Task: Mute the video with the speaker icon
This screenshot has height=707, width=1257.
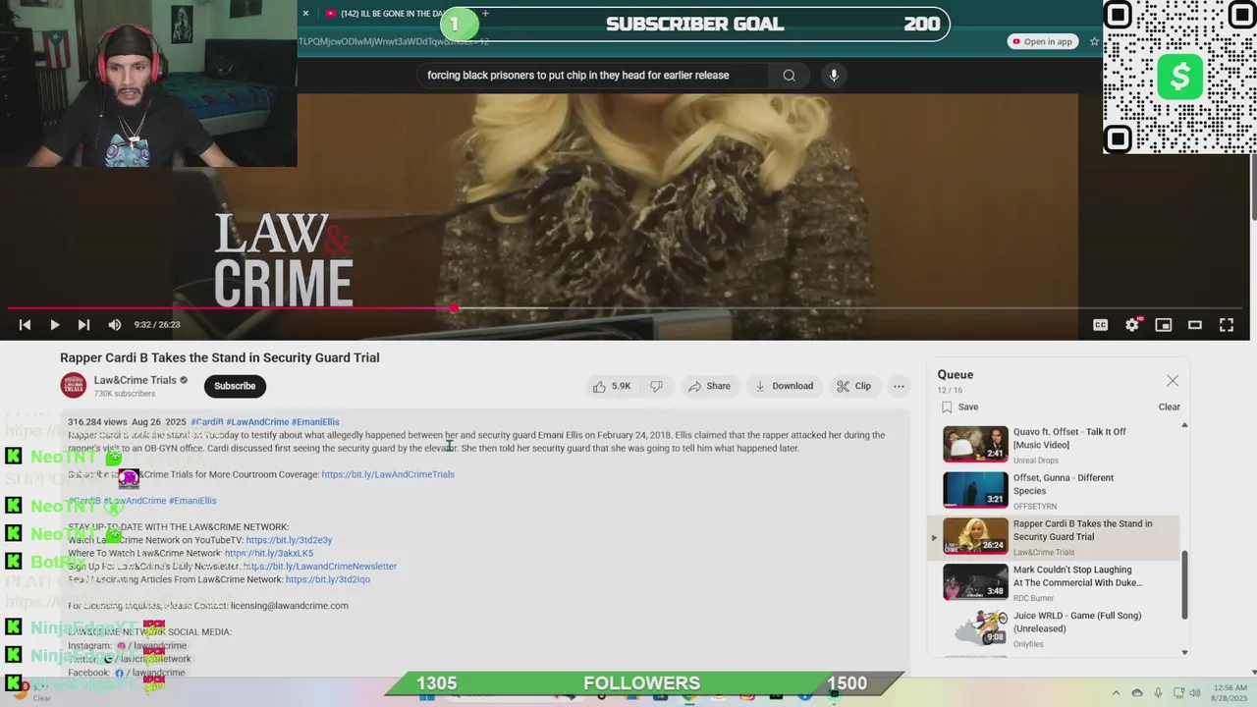Action: coord(114,325)
